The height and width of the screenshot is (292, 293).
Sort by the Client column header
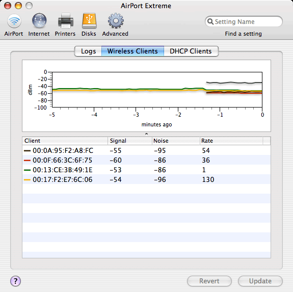click(65, 141)
